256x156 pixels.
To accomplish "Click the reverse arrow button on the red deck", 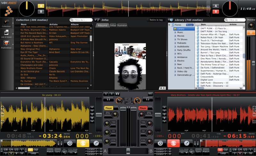I will [192, 152].
